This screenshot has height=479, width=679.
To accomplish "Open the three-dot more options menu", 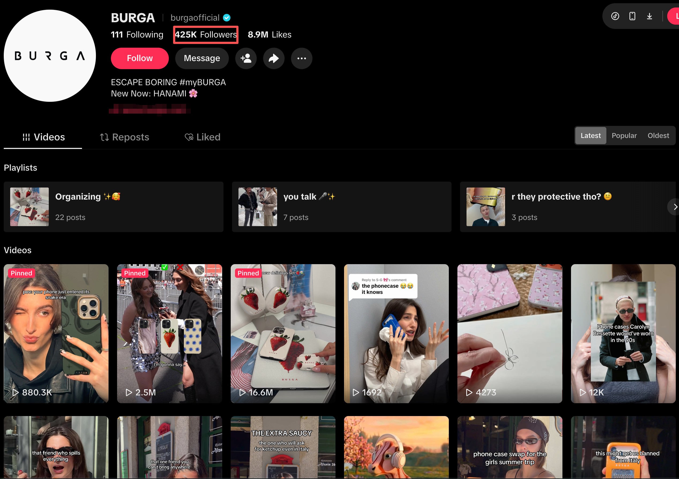I will pos(301,58).
